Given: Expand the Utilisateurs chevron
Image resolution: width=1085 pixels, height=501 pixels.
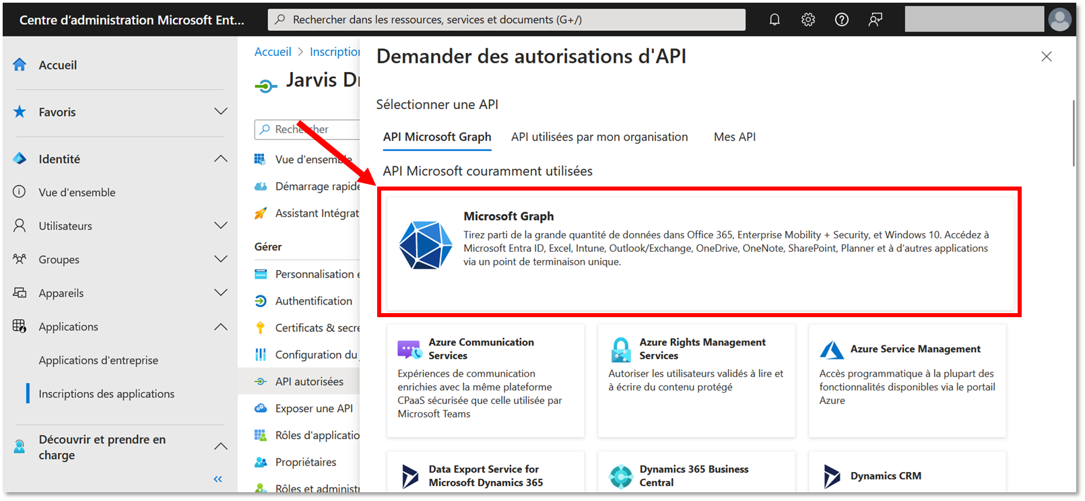Looking at the screenshot, I should [x=221, y=225].
